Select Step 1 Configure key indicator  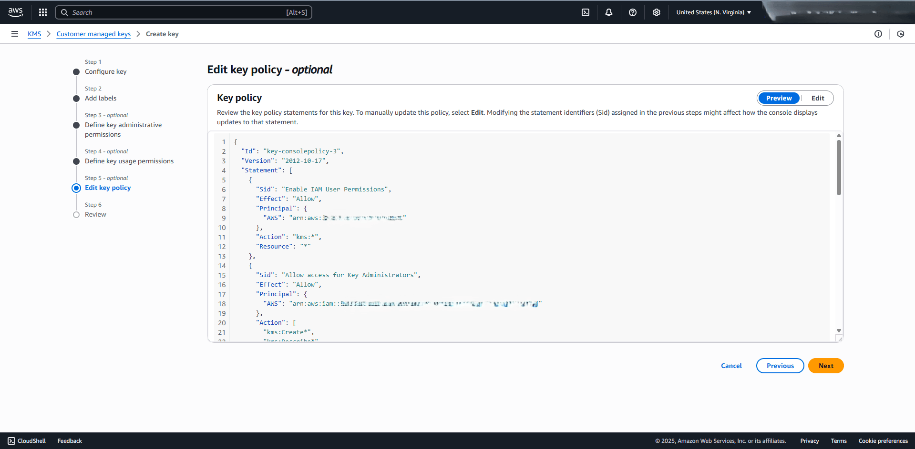(x=76, y=71)
